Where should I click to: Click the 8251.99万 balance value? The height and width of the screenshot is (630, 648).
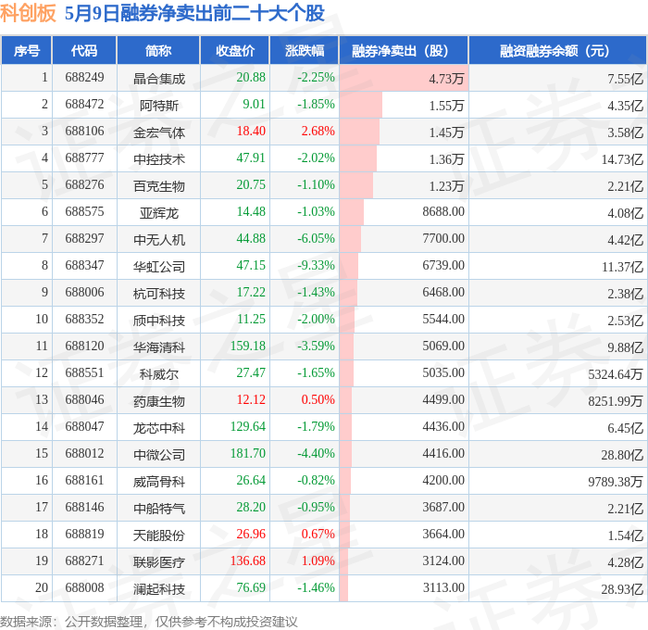tap(616, 401)
